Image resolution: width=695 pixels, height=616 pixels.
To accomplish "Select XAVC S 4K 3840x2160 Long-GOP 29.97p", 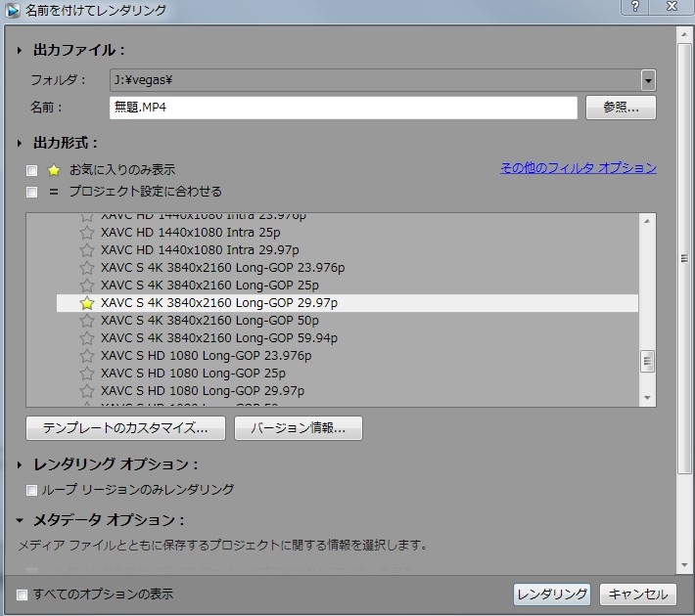I will [347, 303].
